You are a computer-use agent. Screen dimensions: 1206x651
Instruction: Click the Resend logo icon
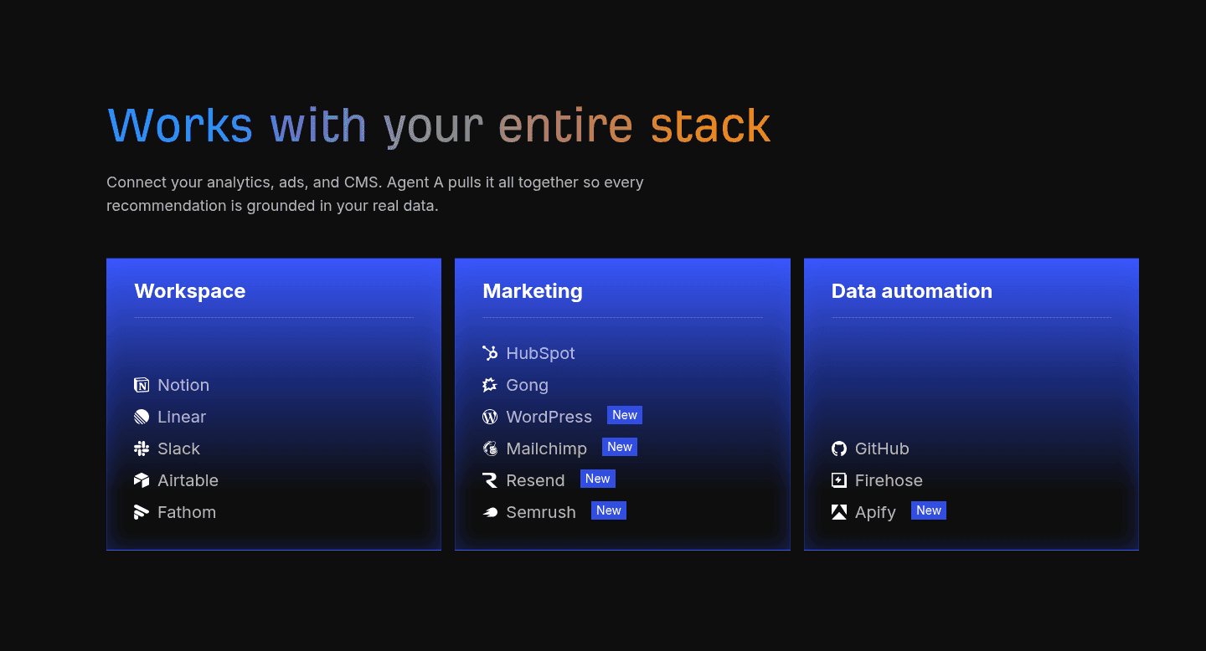(x=490, y=480)
